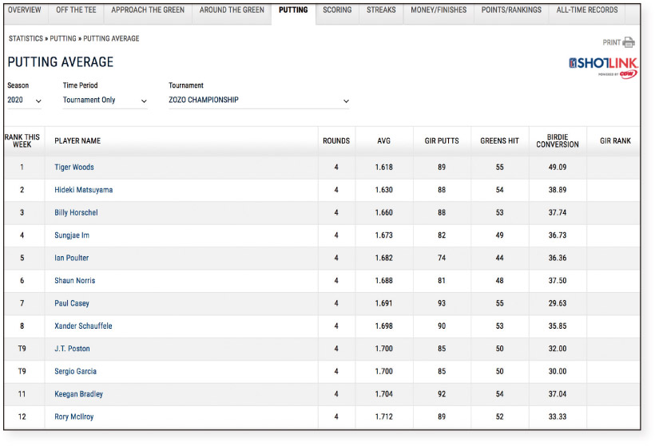Expand the Time Period dropdown
This screenshot has width=655, height=446.
coord(105,101)
